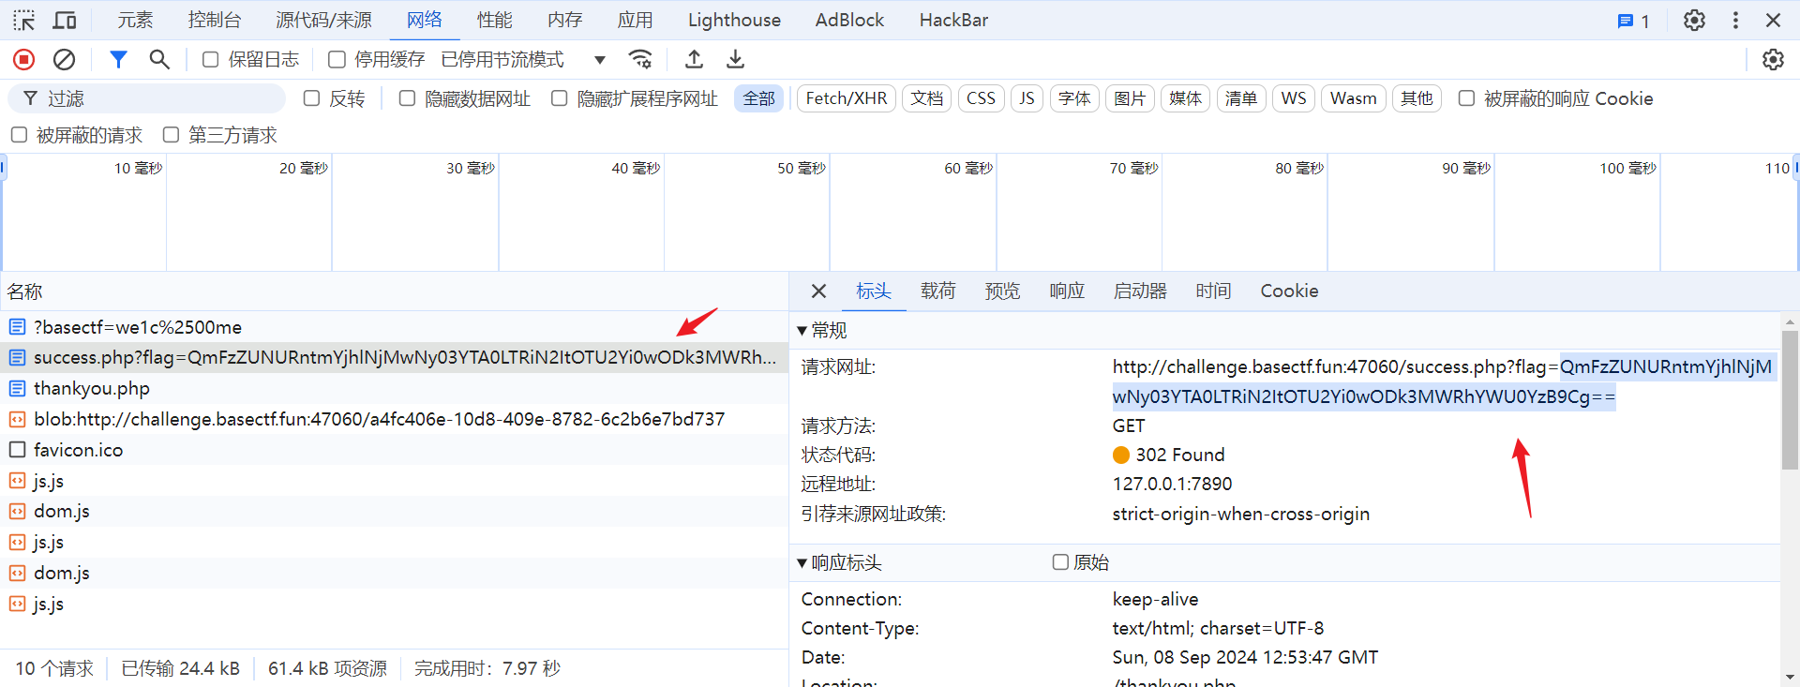Screen dimensions: 1800x687
Task: Switch to the 响应 tab
Action: pyautogui.click(x=1066, y=291)
